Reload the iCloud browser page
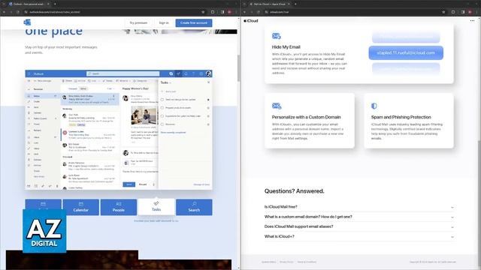 point(259,12)
